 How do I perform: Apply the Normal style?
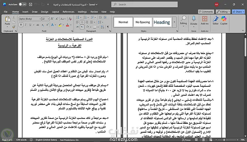coord(123,22)
